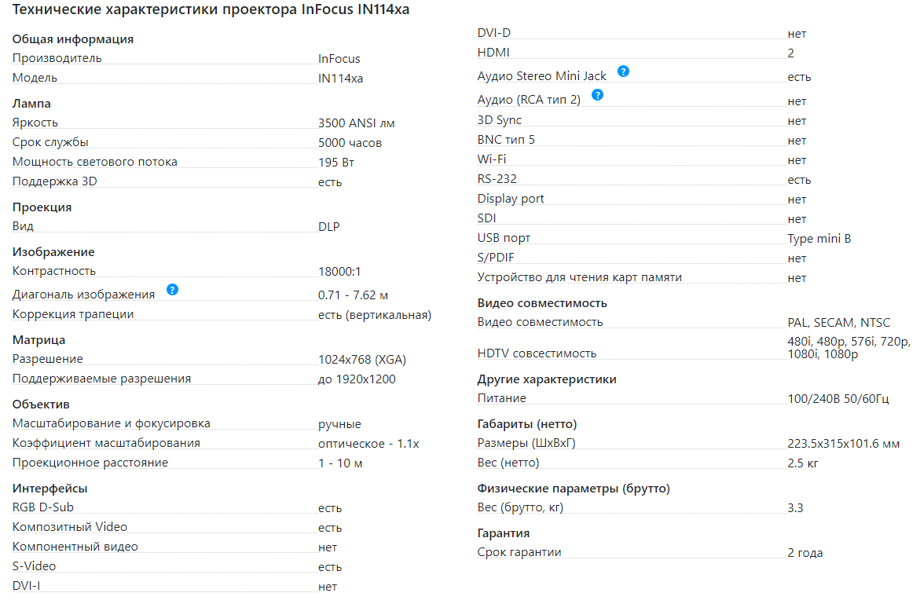Click the 1024x768 (XGA) resolution value

(x=362, y=360)
